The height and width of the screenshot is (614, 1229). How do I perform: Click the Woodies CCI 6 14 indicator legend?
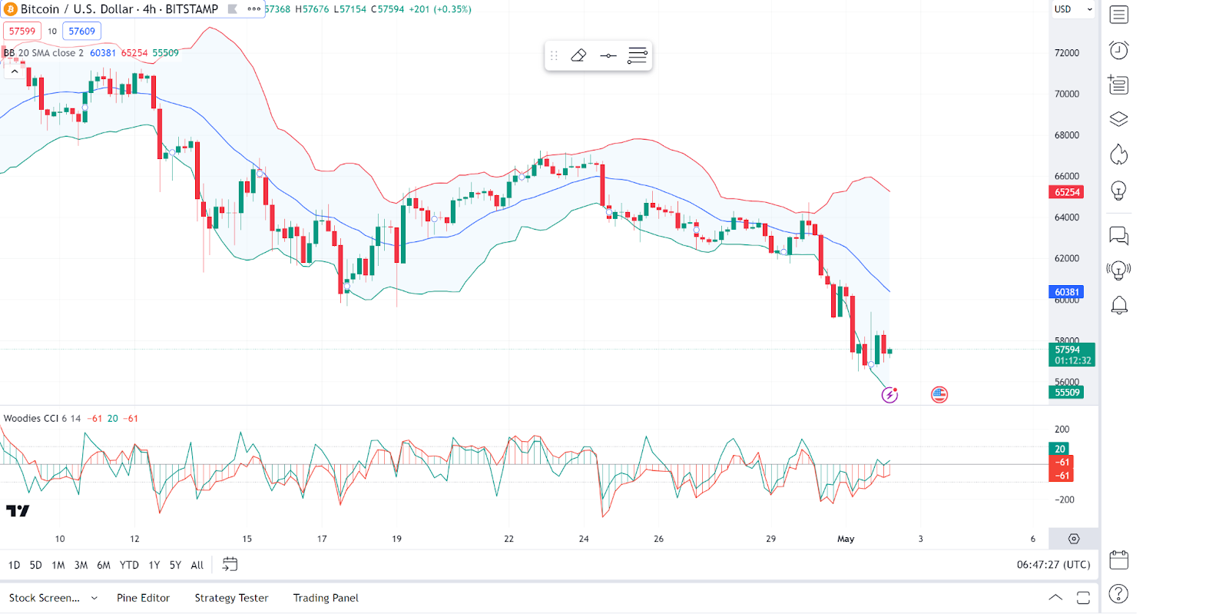pyautogui.click(x=42, y=419)
